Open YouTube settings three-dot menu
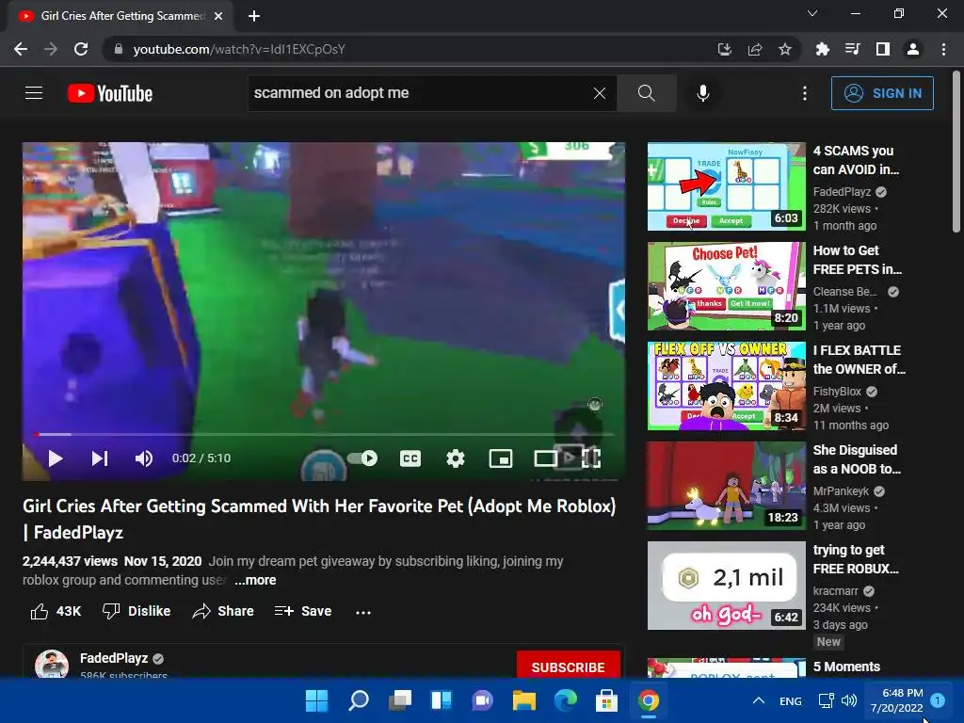 [805, 93]
